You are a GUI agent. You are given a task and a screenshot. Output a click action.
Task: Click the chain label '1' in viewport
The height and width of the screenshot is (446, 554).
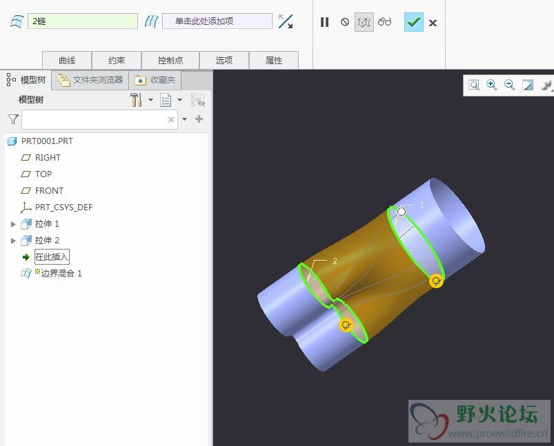[421, 205]
